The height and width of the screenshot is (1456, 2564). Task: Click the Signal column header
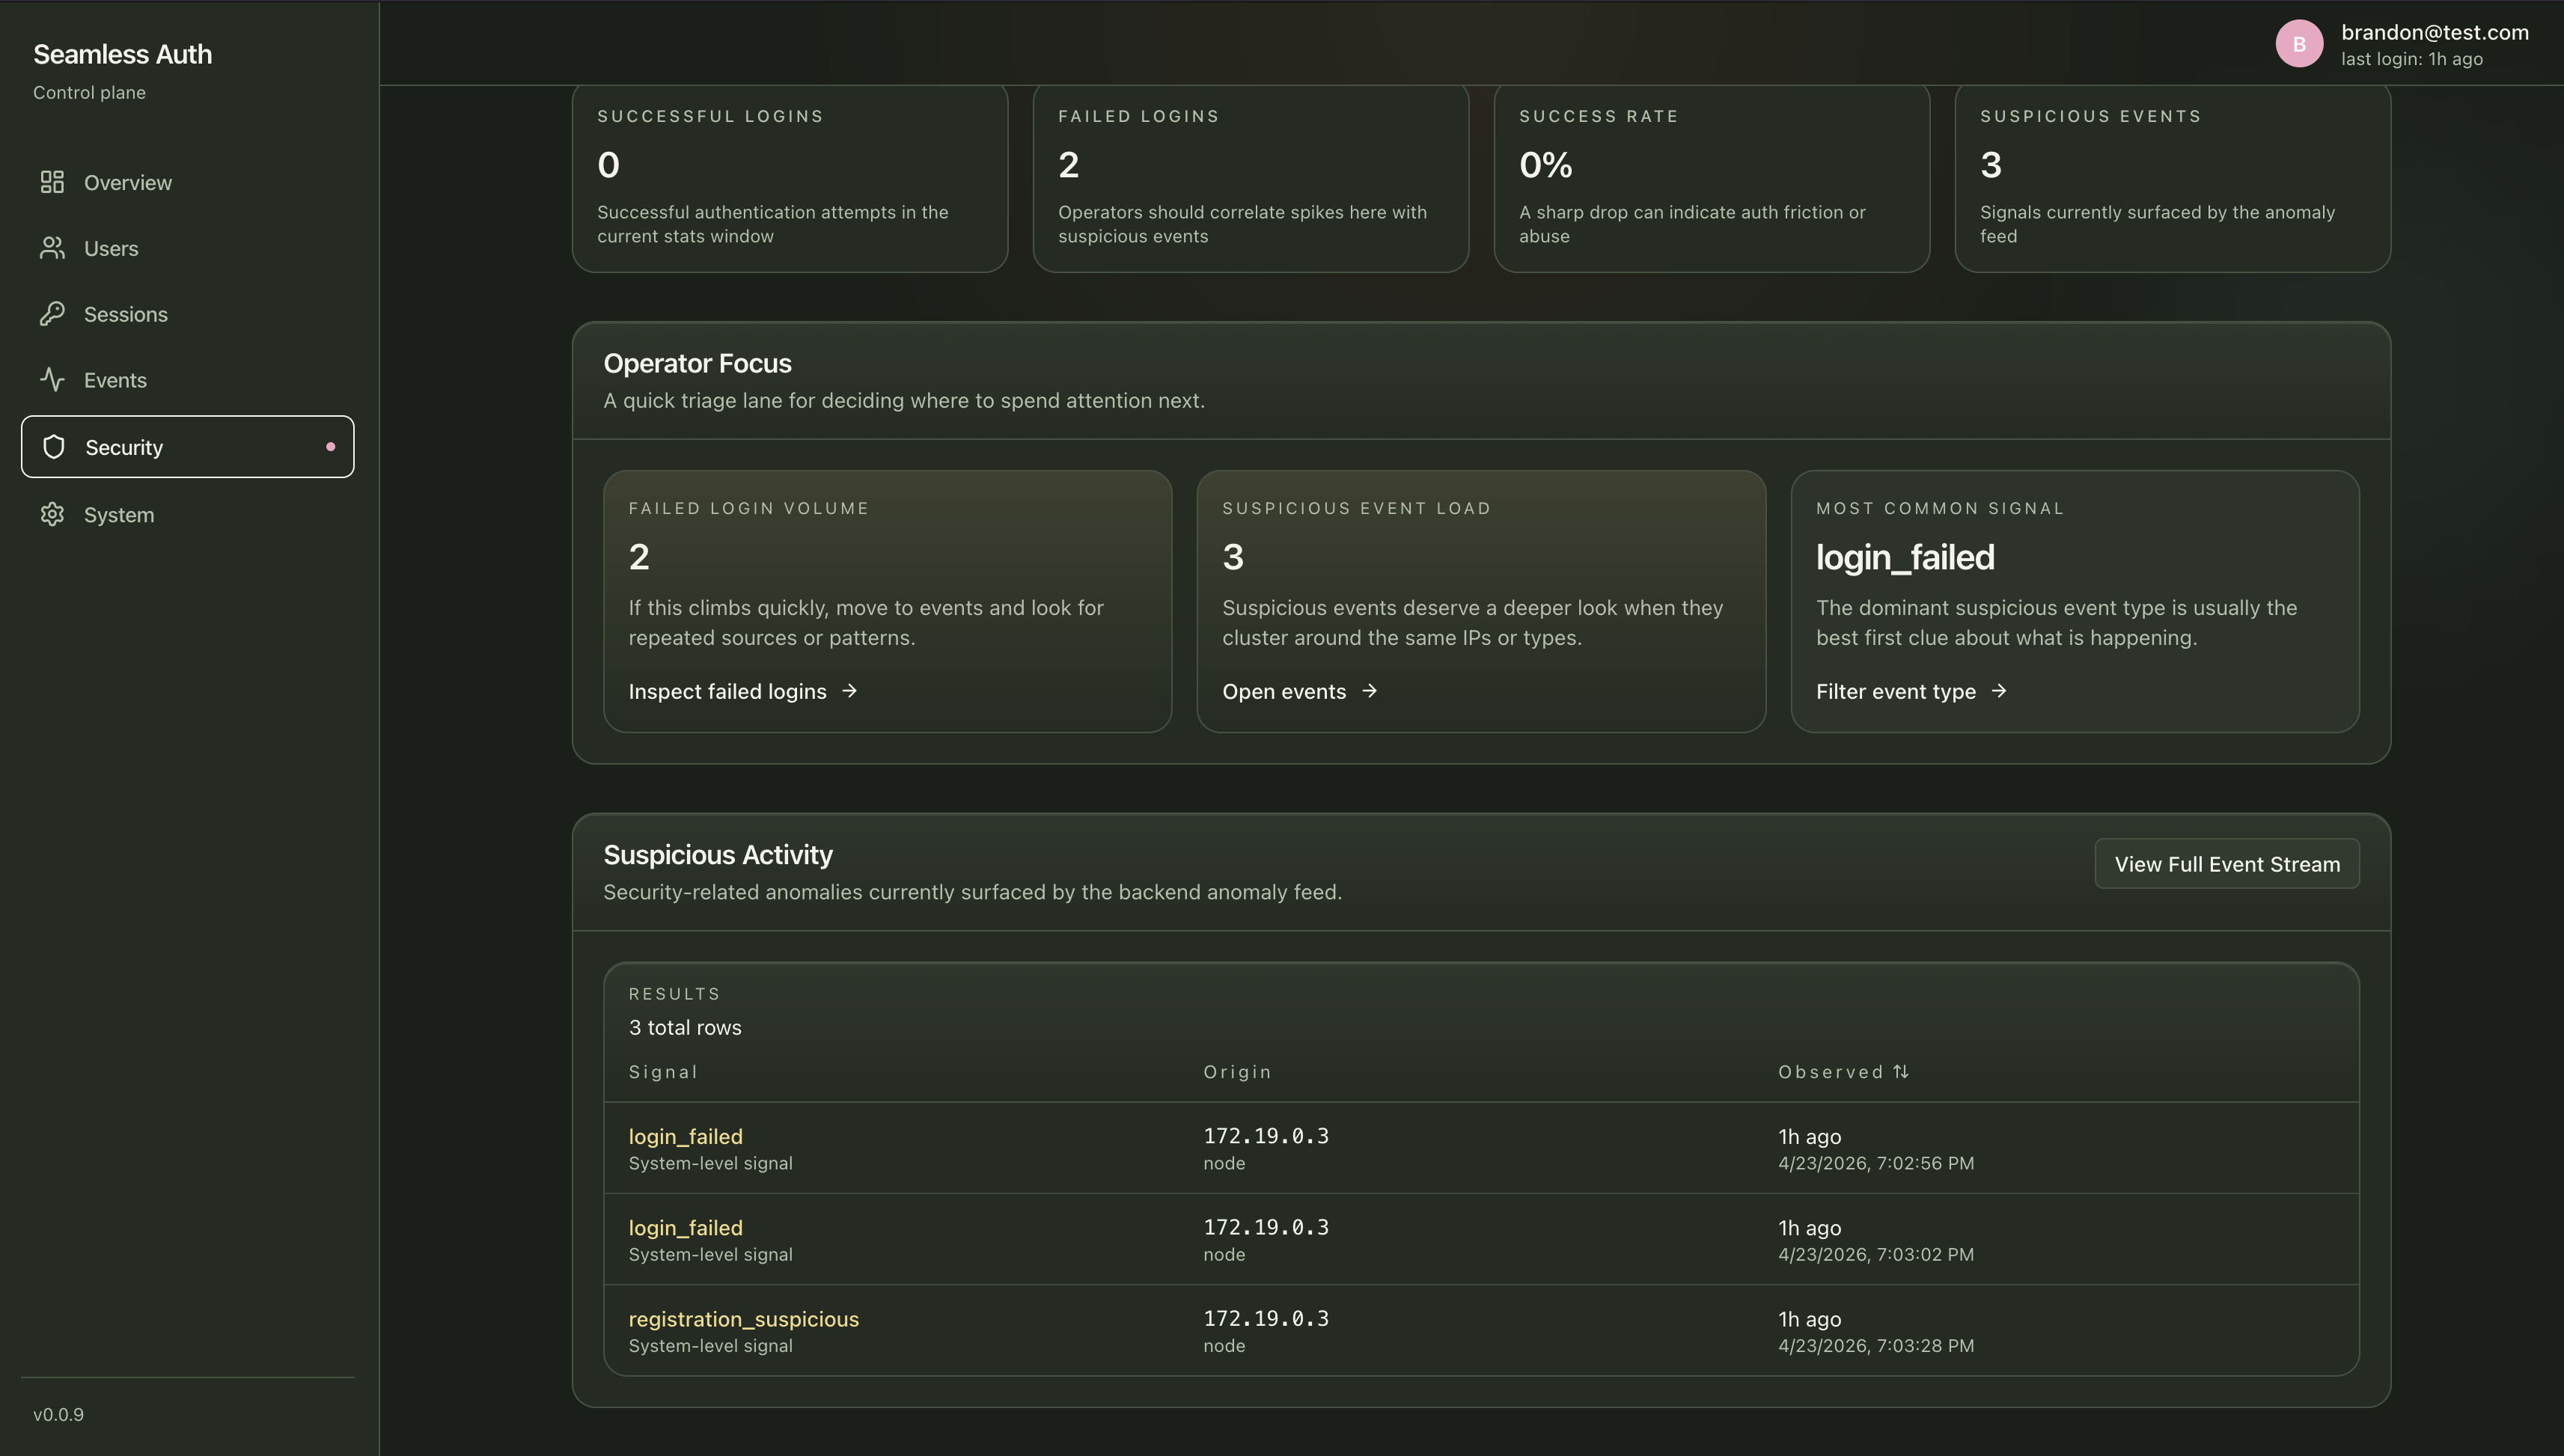point(663,1071)
